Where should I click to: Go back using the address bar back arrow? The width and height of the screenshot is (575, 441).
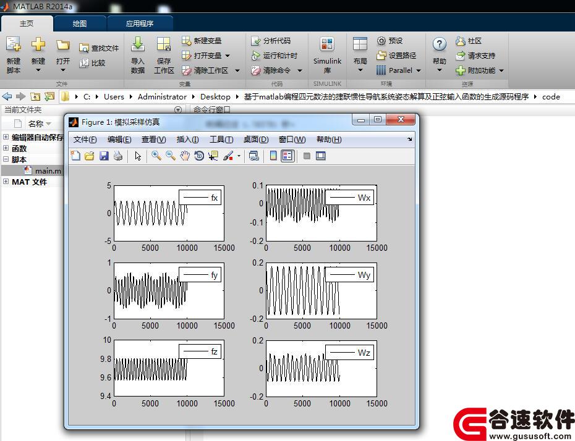(x=7, y=97)
